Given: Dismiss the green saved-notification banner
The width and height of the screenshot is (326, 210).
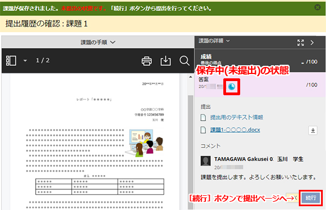Looking at the screenshot, I should (x=317, y=8).
